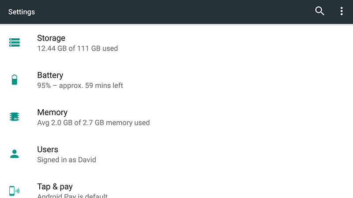
Task: Click the Tap & pay phone icon
Action: (x=15, y=191)
